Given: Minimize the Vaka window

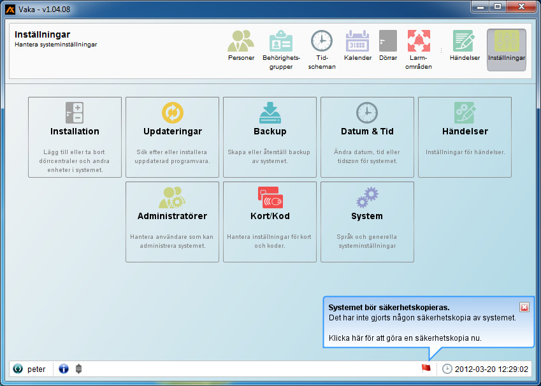Looking at the screenshot, I should pyautogui.click(x=480, y=6).
